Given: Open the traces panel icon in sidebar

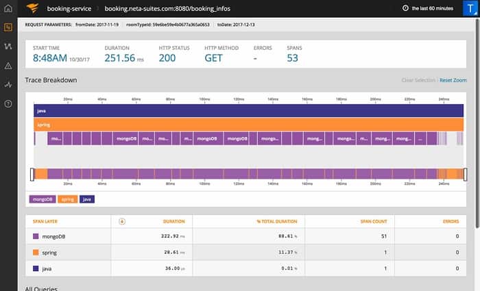Looking at the screenshot, I should [8, 27].
